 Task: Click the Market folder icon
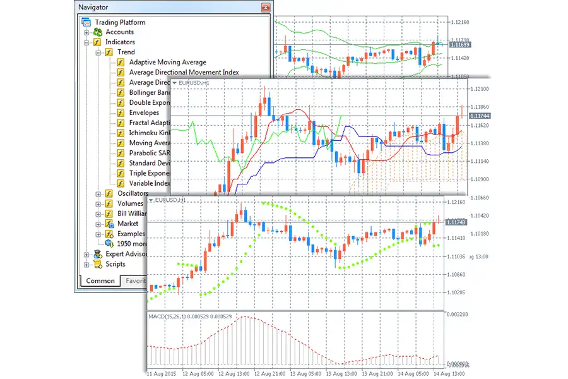click(x=109, y=224)
